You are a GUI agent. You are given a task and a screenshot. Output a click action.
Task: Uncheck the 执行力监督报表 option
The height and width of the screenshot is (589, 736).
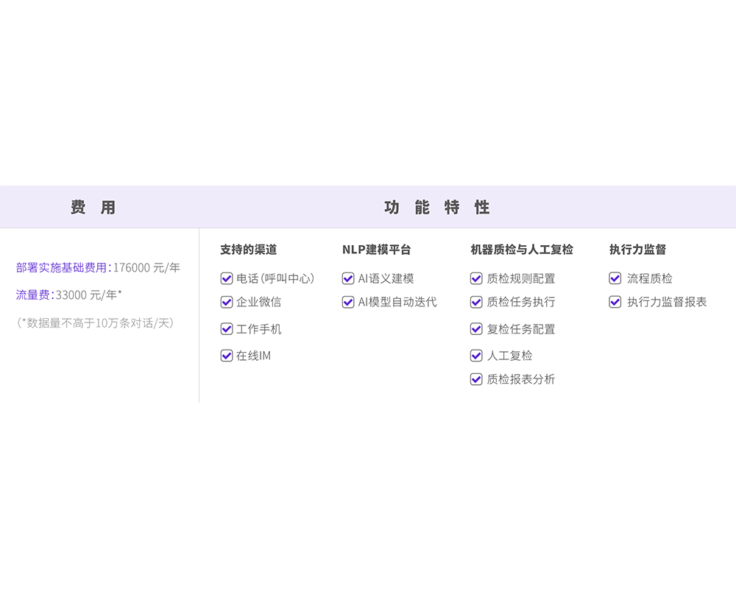click(615, 302)
